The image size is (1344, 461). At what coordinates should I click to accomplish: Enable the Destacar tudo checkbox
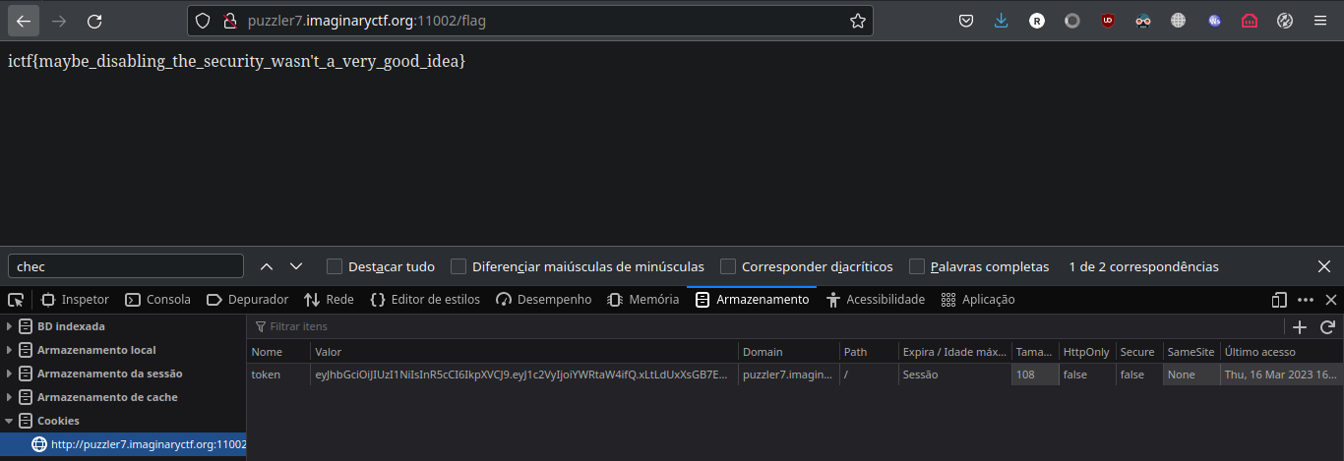[x=335, y=266]
